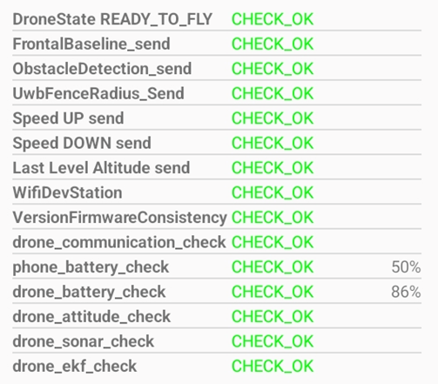Click the 86% drone battery value
This screenshot has width=438, height=384.
tap(406, 292)
